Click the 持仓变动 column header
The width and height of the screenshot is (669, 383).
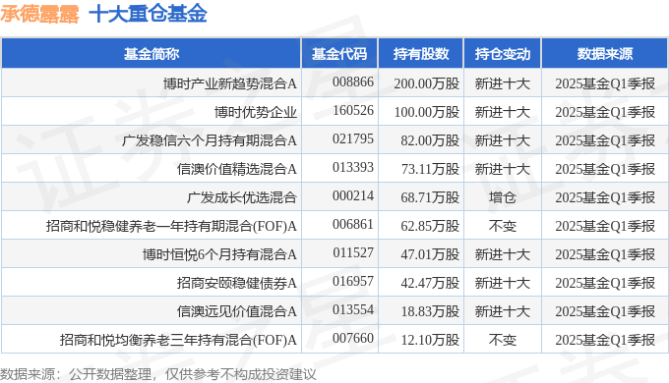502,54
